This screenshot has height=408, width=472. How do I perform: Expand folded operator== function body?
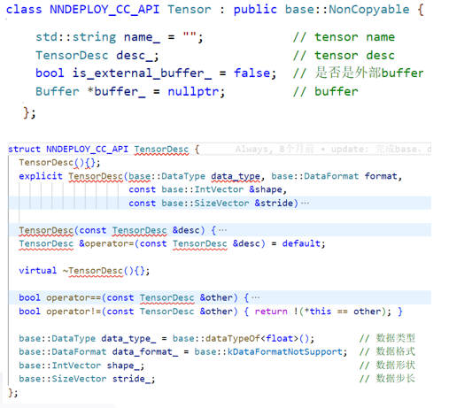256,297
